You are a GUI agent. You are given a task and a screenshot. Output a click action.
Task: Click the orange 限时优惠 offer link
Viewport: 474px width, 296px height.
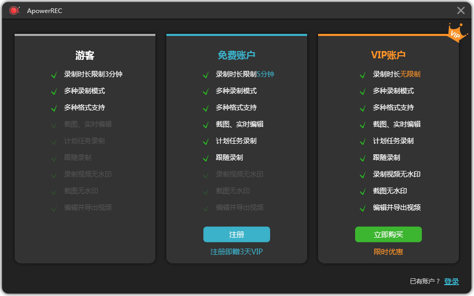388,252
